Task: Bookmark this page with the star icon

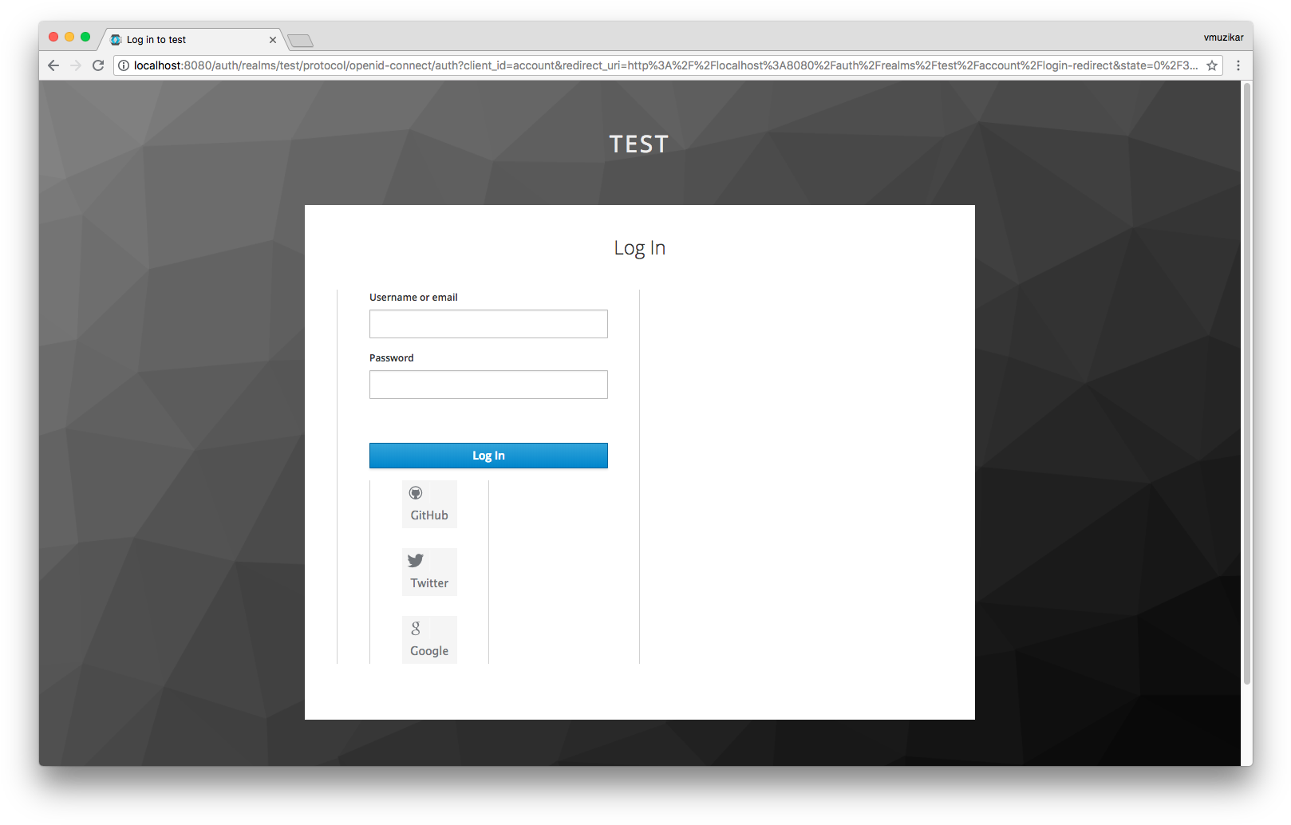Action: pos(1212,65)
